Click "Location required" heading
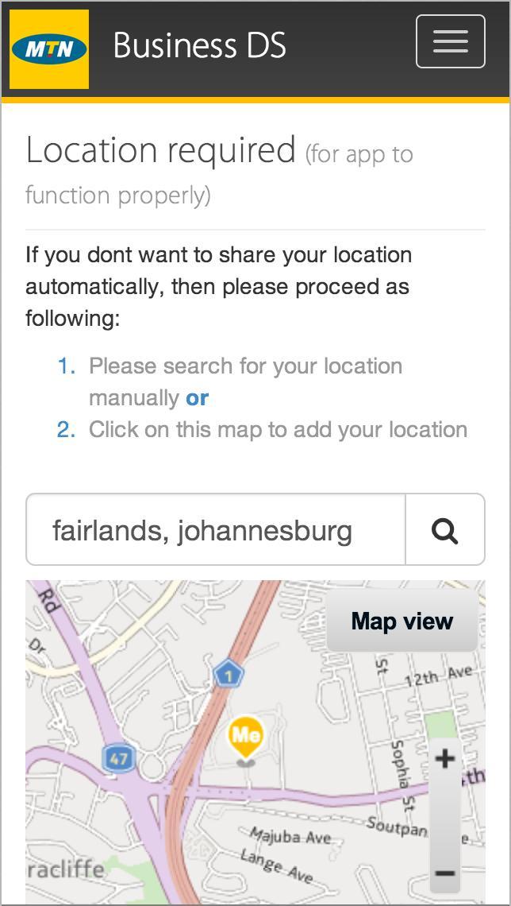 pyautogui.click(x=161, y=150)
